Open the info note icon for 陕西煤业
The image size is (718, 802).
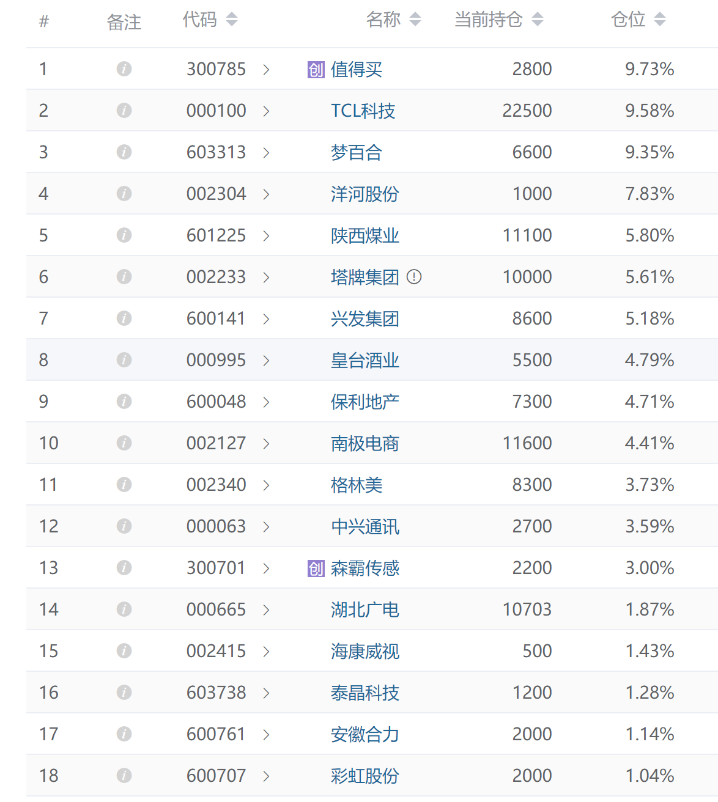(124, 235)
